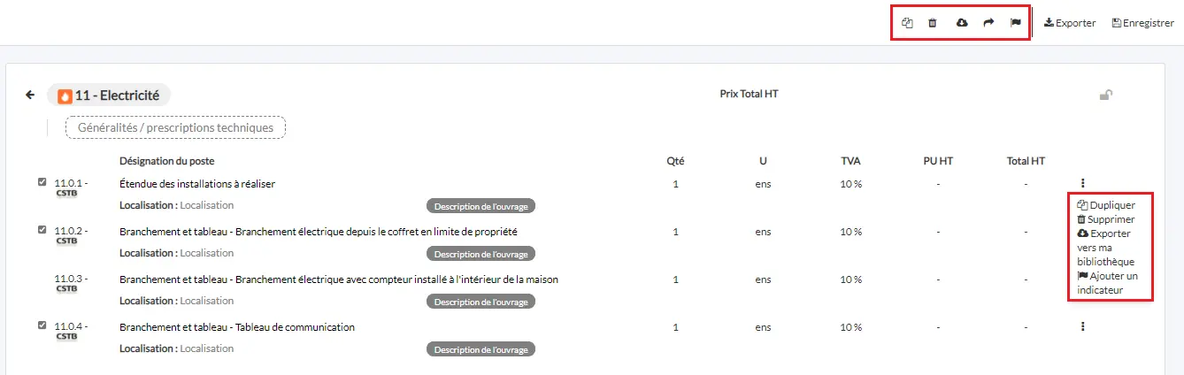The width and height of the screenshot is (1184, 375).
Task: Click the CSTB badge under 11.0.1
Action: (x=66, y=193)
